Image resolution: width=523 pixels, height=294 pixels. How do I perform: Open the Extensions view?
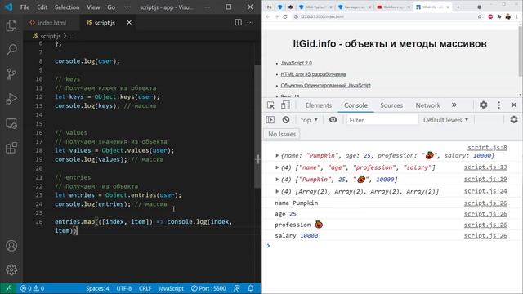11,148
